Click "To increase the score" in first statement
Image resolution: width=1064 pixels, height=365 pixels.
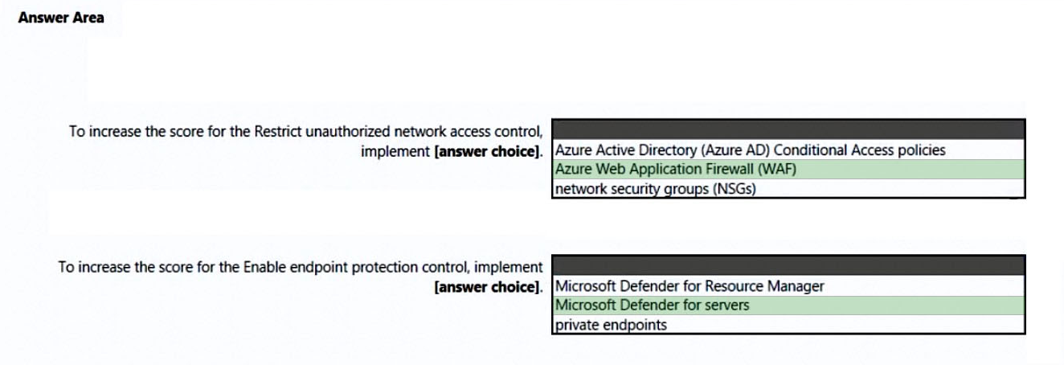pos(130,131)
